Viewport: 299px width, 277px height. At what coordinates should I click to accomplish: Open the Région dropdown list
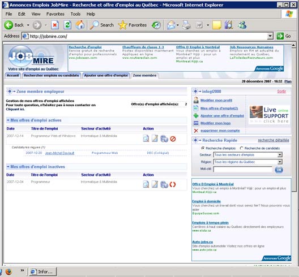(280, 162)
